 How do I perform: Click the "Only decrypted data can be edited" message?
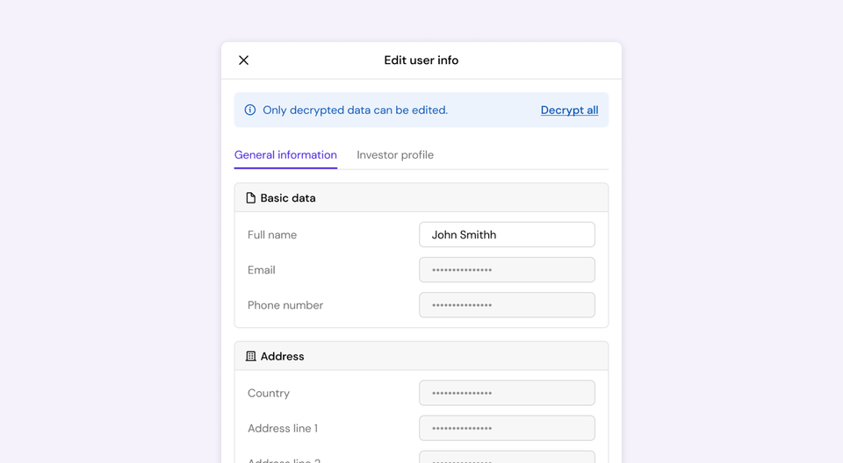[x=356, y=110]
